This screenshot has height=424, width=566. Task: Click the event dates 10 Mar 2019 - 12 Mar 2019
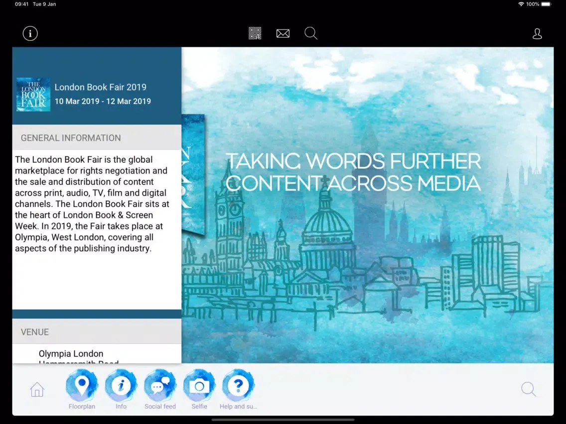[103, 102]
